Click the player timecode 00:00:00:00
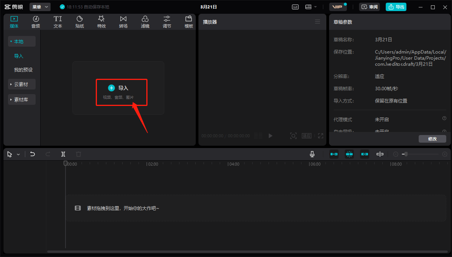The width and height of the screenshot is (452, 257). [213, 136]
